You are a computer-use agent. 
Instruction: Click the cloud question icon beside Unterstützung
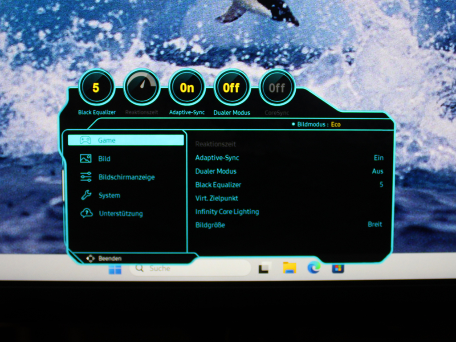(x=86, y=213)
